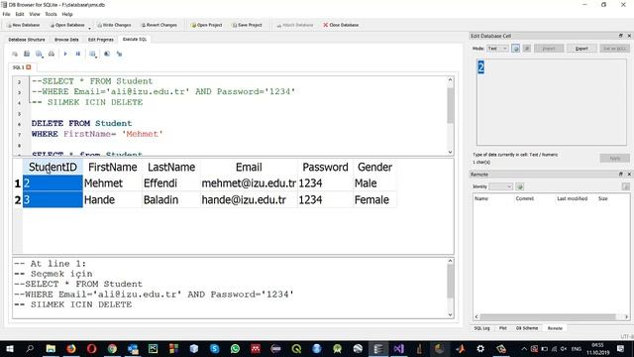
Task: Click the find text in editor icon
Action: (x=107, y=54)
